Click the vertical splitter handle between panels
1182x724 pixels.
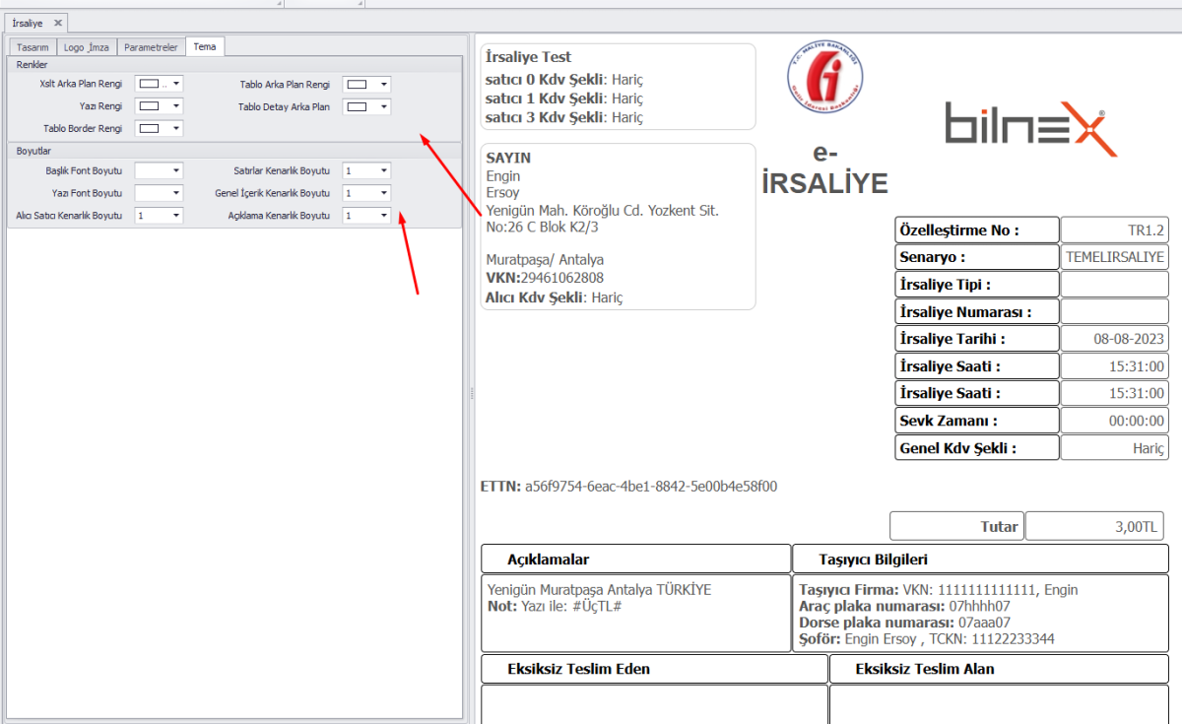click(472, 392)
